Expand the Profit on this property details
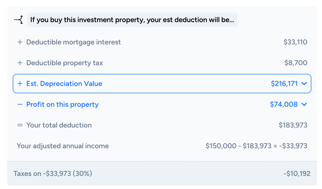Viewport: 322px width, 189px height. coord(304,104)
